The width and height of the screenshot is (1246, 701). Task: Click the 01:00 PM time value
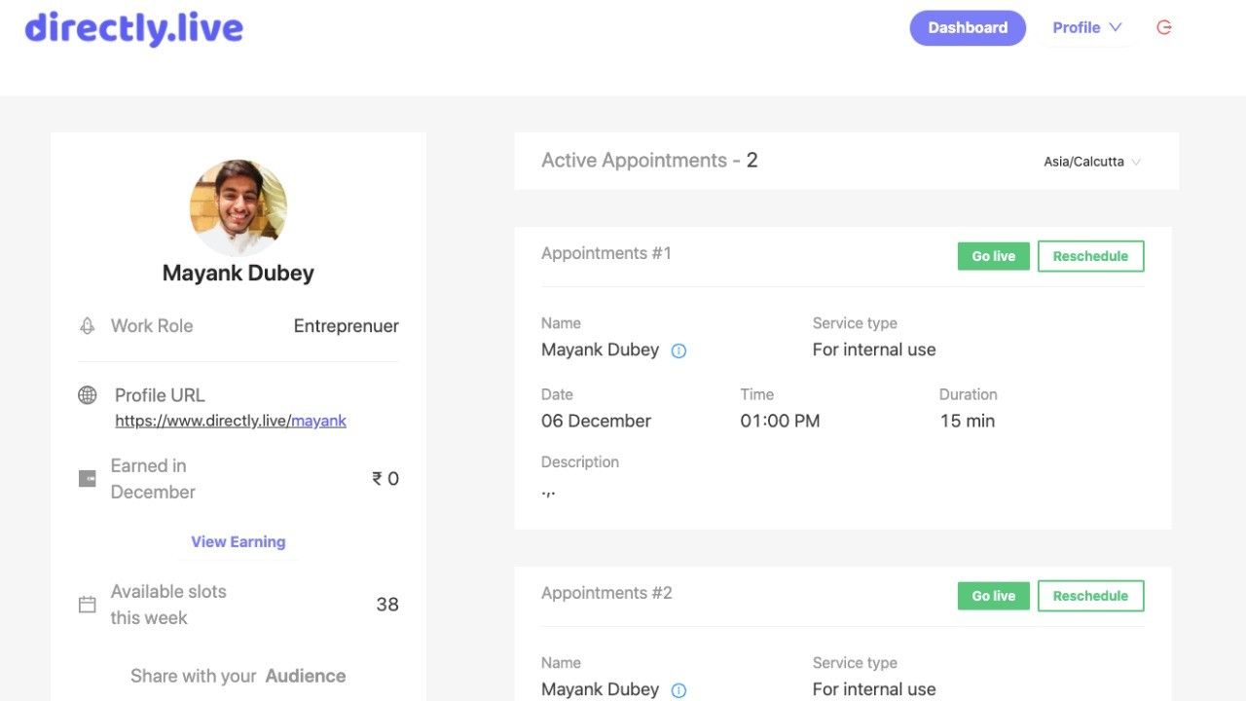[780, 422]
